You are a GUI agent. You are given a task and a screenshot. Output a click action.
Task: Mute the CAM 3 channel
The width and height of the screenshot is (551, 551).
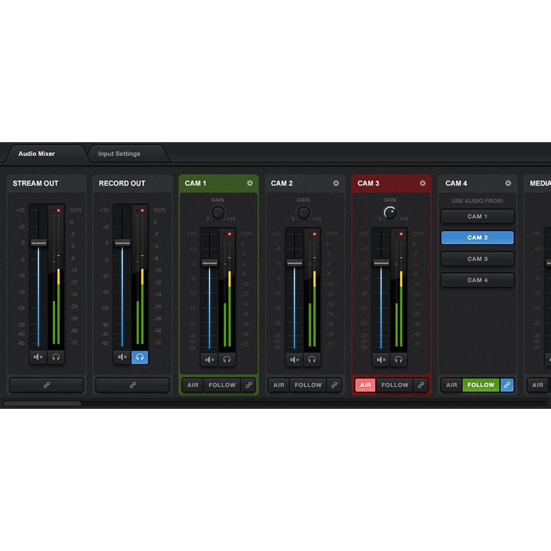point(380,359)
